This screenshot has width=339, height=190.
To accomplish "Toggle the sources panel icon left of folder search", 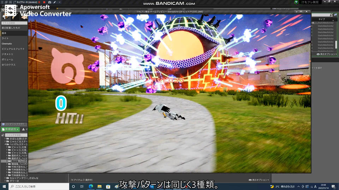I will 3,135.
